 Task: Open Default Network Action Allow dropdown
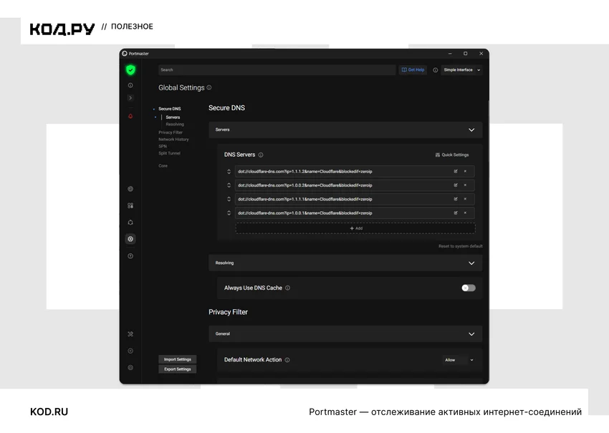click(x=459, y=360)
